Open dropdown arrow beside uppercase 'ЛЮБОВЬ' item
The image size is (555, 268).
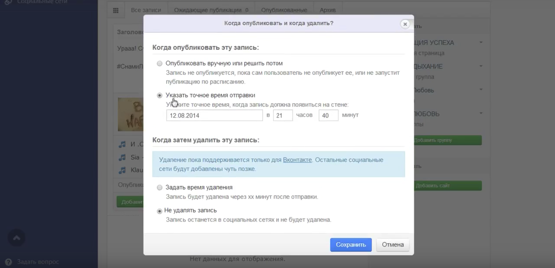[x=481, y=114]
